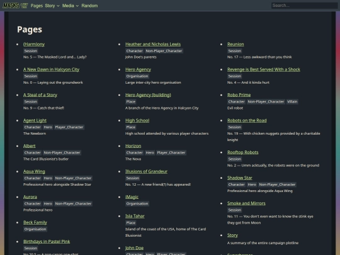Open the Beck Family page
The width and height of the screenshot is (340, 255).
coord(35,222)
